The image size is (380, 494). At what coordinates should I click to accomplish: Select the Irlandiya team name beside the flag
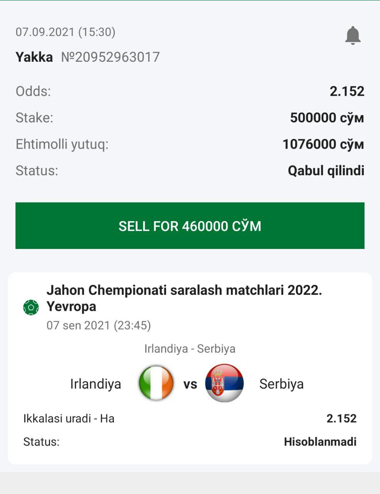tap(96, 384)
